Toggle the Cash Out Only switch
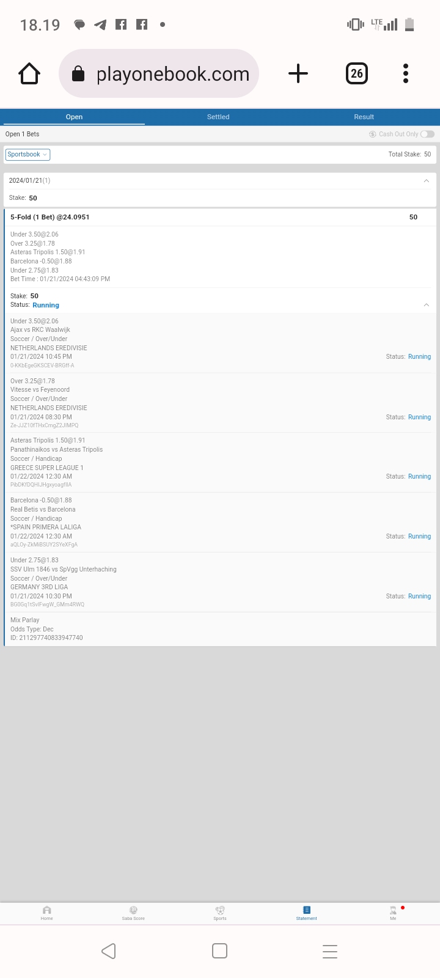Viewport: 440px width, 978px height. click(427, 134)
